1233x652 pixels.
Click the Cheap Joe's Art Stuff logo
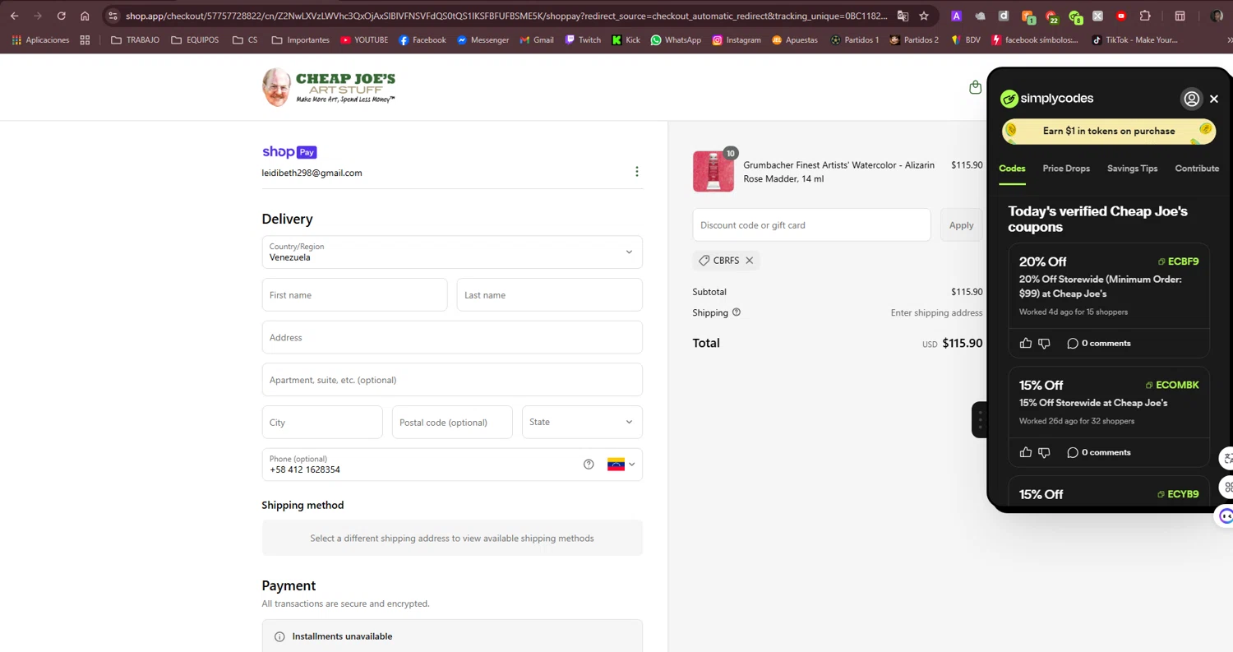point(329,87)
